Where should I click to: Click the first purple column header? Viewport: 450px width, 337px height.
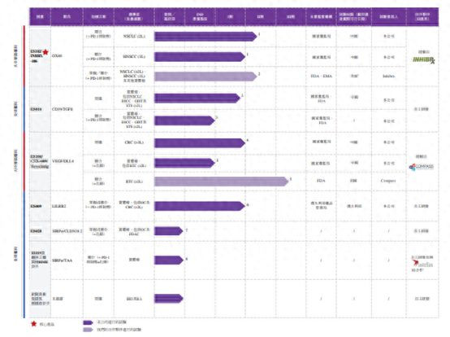(40, 16)
